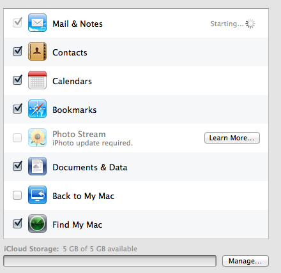Click the Photo Stream label
Viewport: 281px width, 273px height.
[x=79, y=134]
